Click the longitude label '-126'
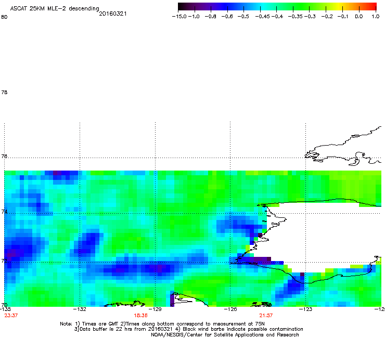385x338 pixels. click(230, 309)
